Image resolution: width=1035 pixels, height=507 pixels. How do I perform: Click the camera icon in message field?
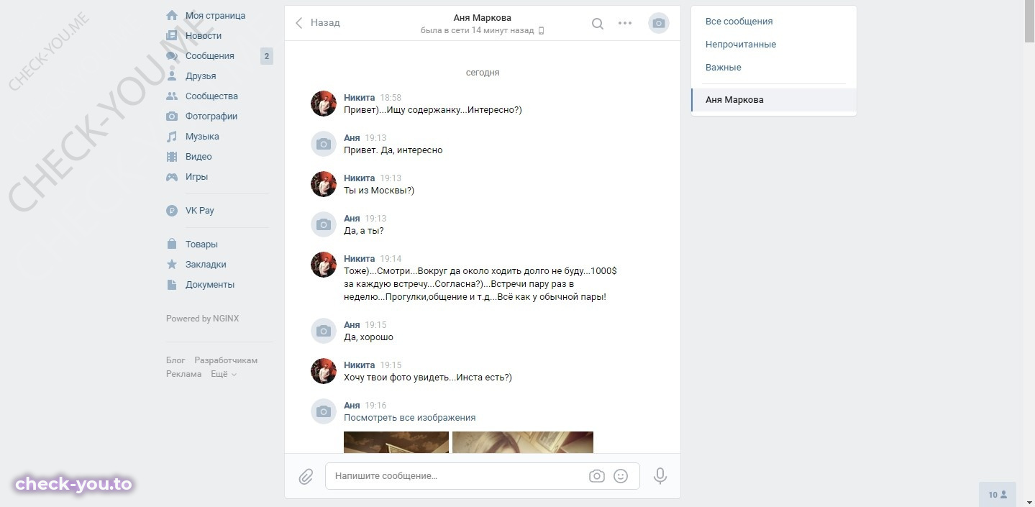tap(596, 476)
